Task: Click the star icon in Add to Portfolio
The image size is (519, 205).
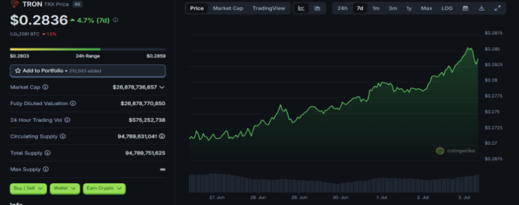Action: click(x=18, y=71)
